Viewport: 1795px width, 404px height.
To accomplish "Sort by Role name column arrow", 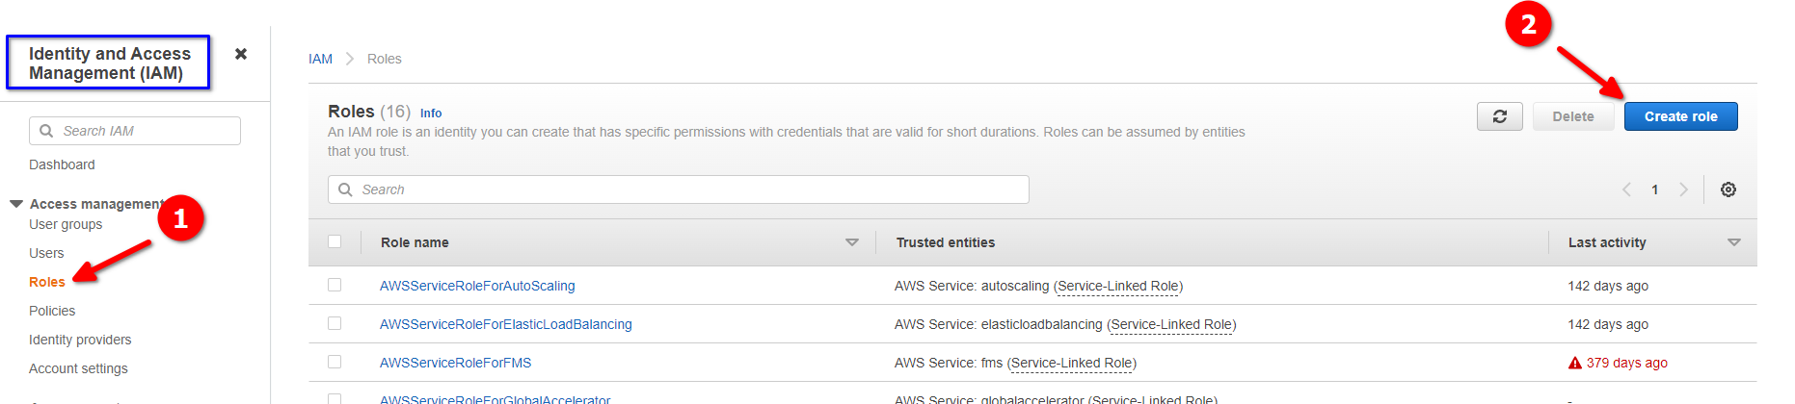I will click(852, 242).
